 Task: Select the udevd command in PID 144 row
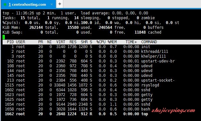pyautogui.click(x=147, y=71)
